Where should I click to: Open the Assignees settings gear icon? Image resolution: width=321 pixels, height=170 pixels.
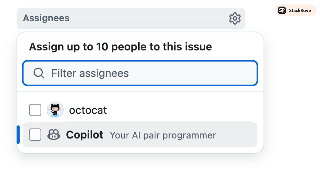(x=235, y=18)
